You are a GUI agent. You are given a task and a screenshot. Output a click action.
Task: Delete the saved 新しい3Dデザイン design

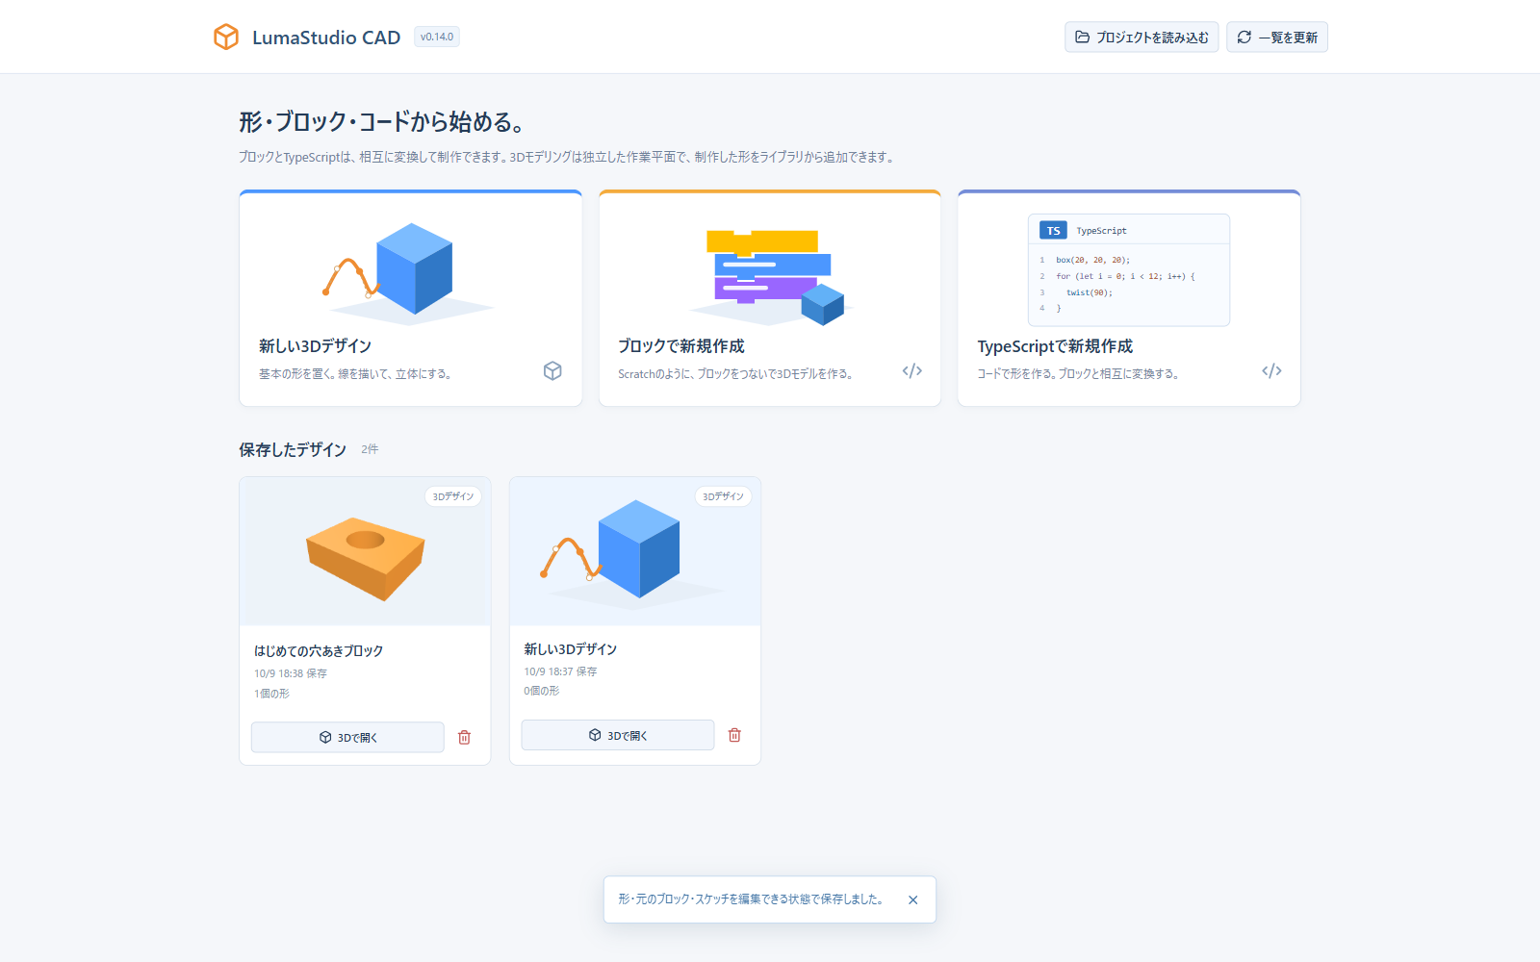pyautogui.click(x=734, y=735)
